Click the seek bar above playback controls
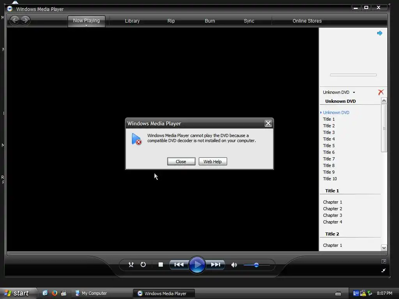Viewport: 399px width, 299px height. [x=197, y=253]
